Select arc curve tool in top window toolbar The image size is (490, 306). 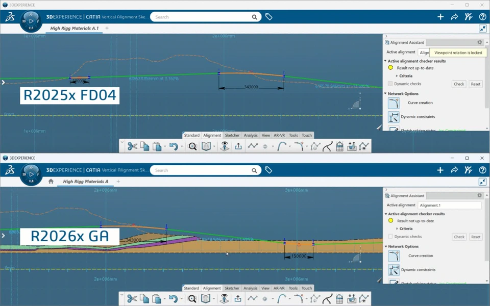[282, 146]
